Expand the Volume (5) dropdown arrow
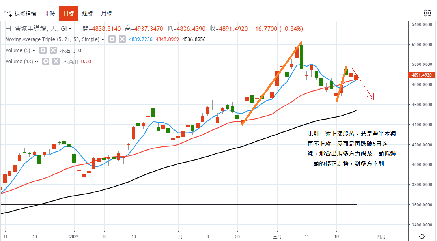437x241 pixels. point(34,50)
